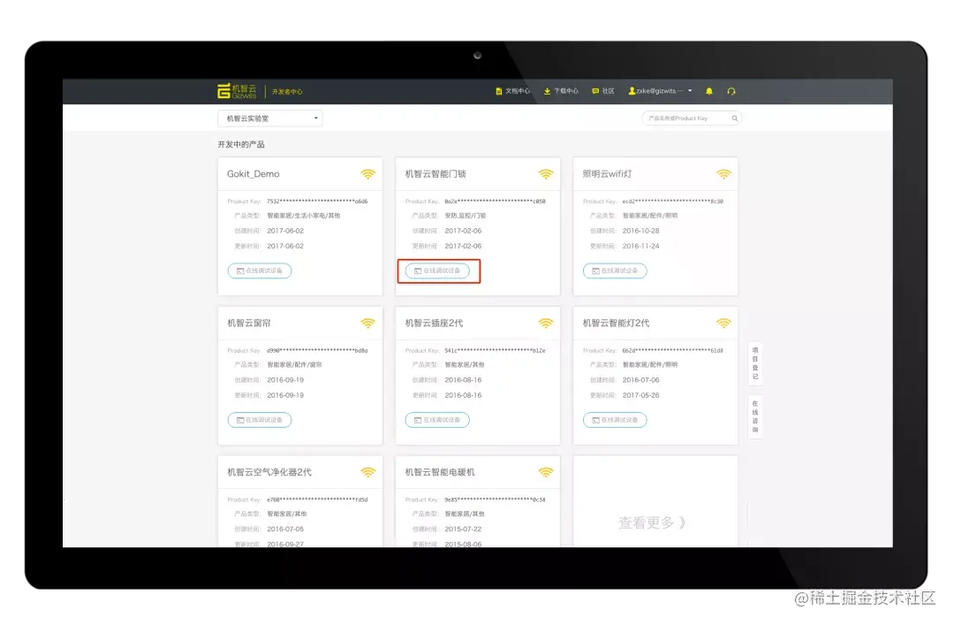This screenshot has width=954, height=625.
Task: Open the 开发者中心 link
Action: pos(286,92)
